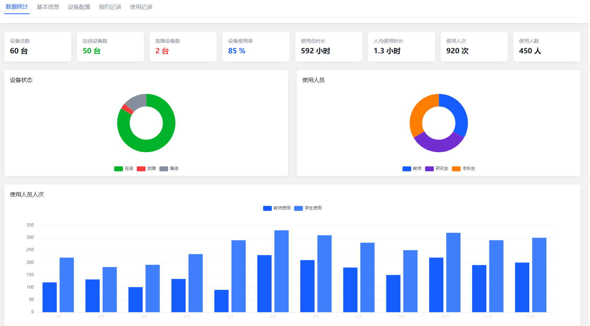Select the 使用记录 tab
The image size is (590, 326).
141,7
